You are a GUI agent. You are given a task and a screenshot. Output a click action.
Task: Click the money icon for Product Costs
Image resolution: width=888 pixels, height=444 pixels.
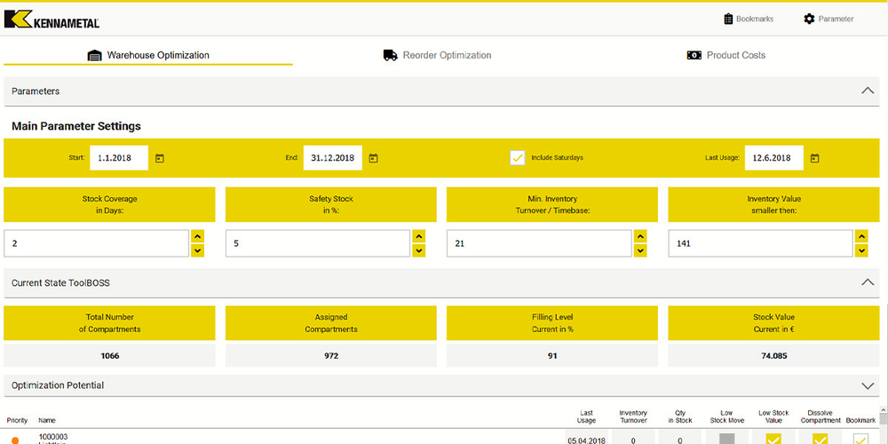pos(694,55)
